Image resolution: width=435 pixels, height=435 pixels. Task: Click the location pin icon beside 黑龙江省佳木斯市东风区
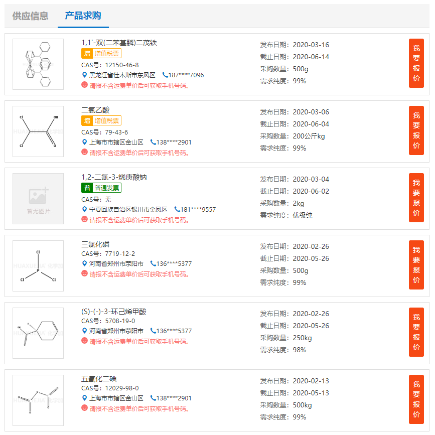coord(85,75)
